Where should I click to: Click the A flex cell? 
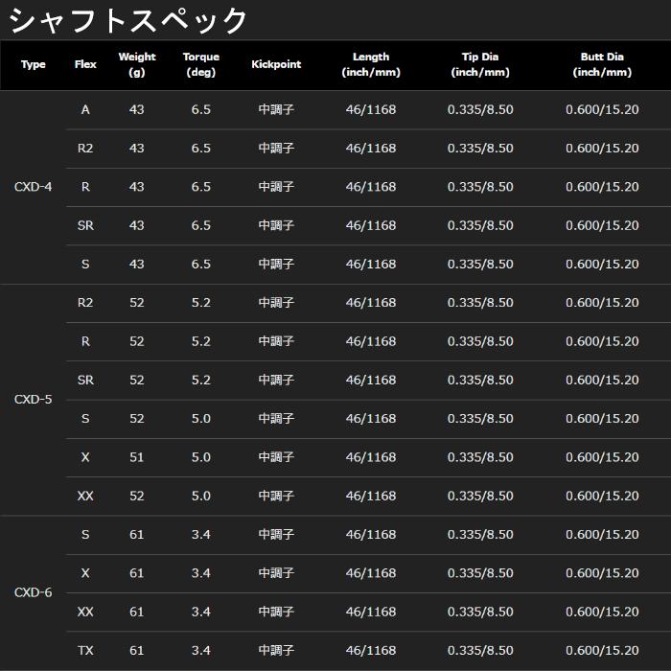point(85,109)
